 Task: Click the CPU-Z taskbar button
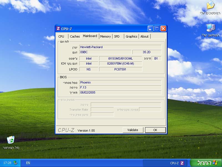click(165, 163)
